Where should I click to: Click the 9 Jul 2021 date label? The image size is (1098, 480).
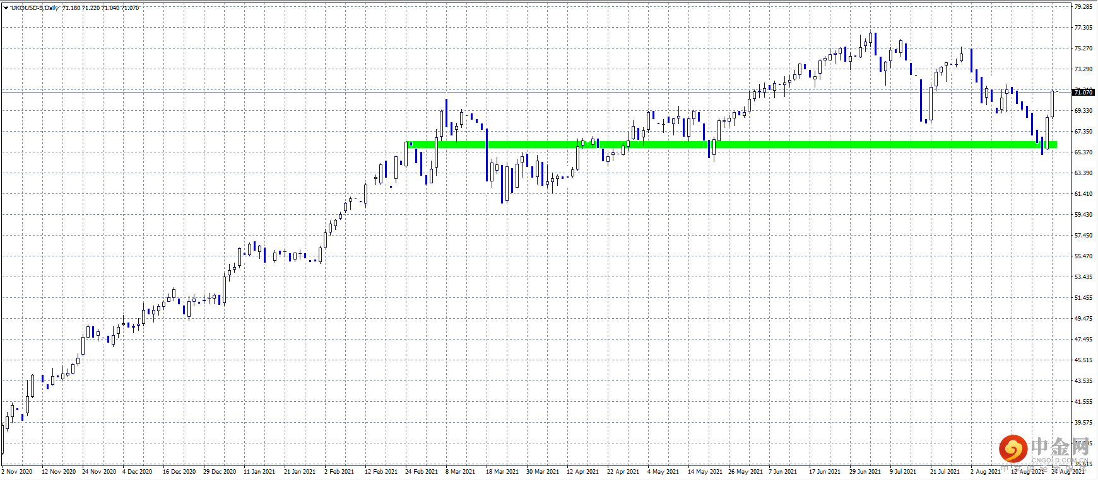(903, 472)
